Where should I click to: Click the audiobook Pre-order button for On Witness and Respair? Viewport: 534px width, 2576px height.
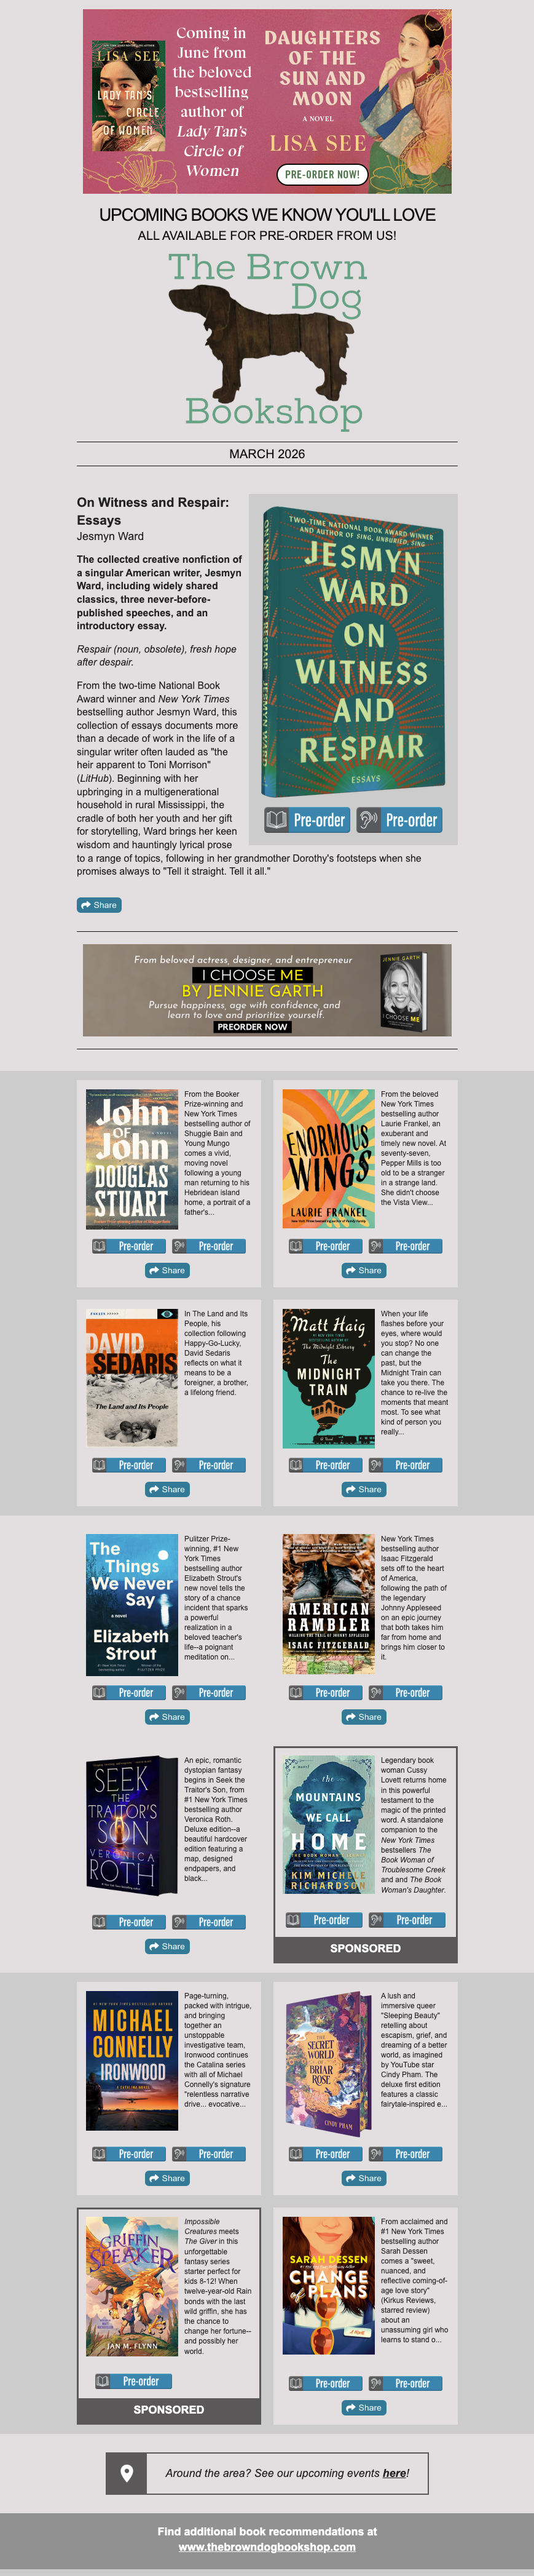click(399, 820)
